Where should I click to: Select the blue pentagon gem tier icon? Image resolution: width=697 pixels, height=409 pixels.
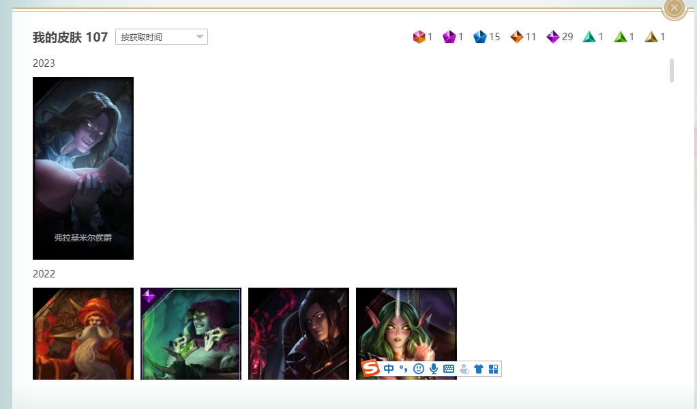pyautogui.click(x=480, y=37)
